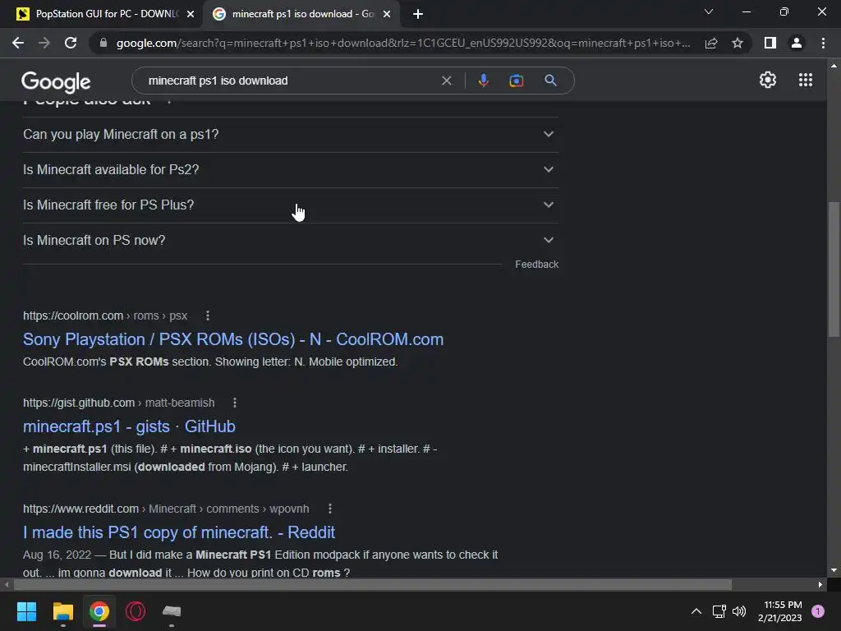The height and width of the screenshot is (631, 841).
Task: Search by image with Google Lens
Action: pyautogui.click(x=516, y=81)
